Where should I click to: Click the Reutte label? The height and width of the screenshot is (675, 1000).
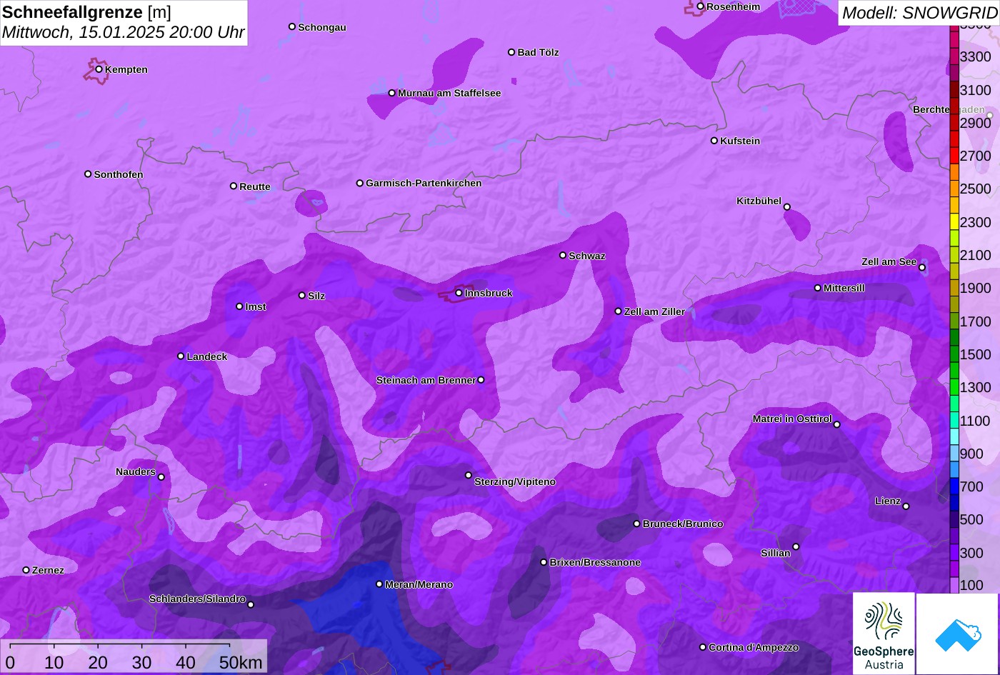tap(255, 186)
